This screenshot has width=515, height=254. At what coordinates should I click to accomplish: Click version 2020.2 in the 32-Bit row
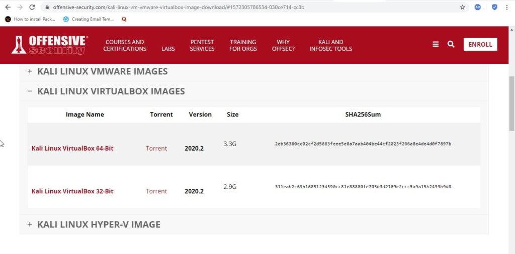[x=194, y=191]
